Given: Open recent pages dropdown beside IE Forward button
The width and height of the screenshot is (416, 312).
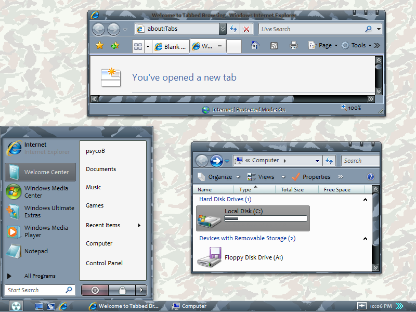Looking at the screenshot, I should 125,30.
